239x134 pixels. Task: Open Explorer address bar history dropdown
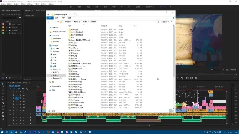[x=156, y=22]
